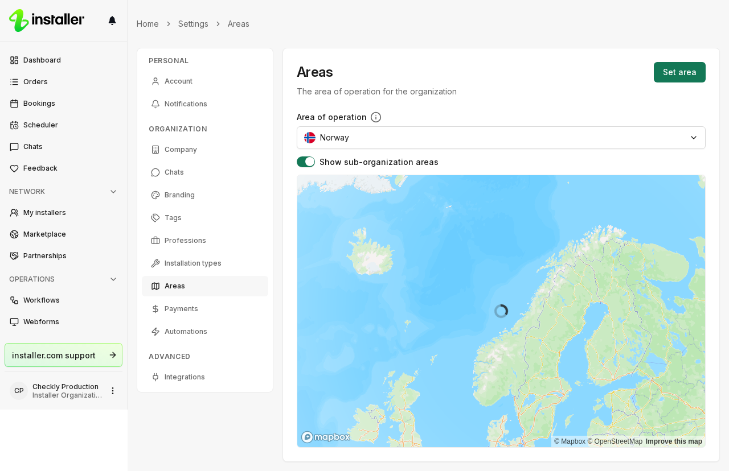Open the Norway area of operation dropdown
The height and width of the screenshot is (471, 729).
tap(501, 138)
